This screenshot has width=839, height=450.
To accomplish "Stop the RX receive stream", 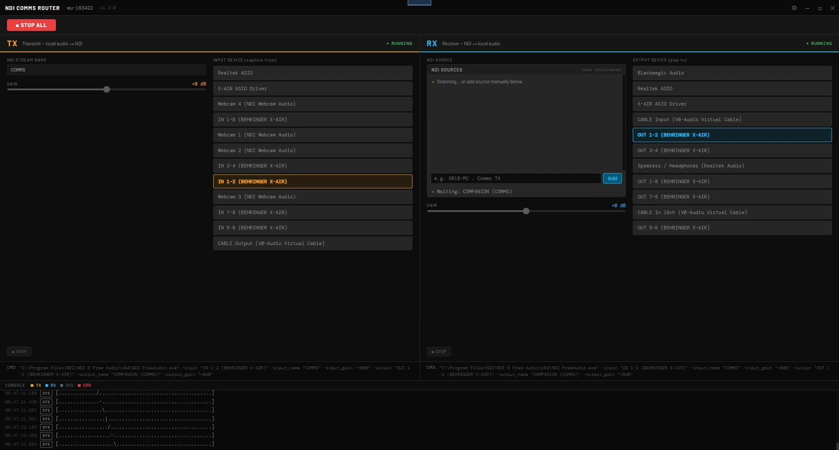I will [439, 351].
